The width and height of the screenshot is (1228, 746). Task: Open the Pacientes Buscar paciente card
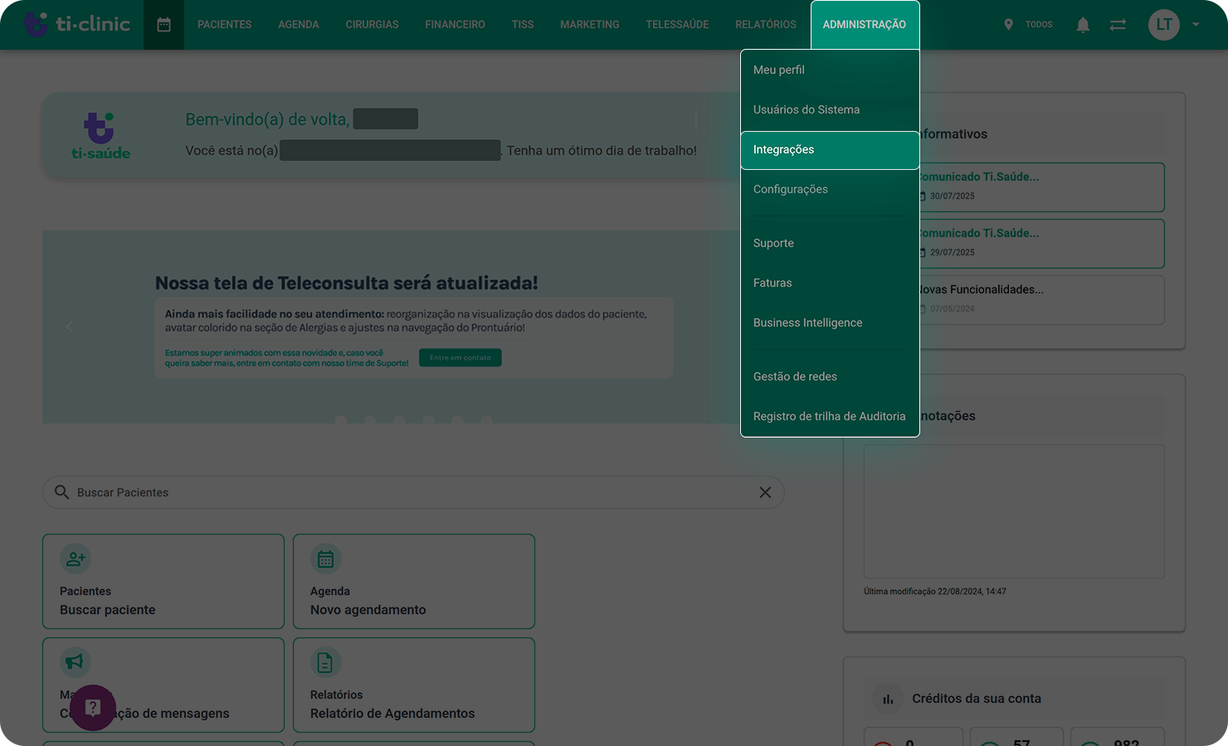[163, 581]
